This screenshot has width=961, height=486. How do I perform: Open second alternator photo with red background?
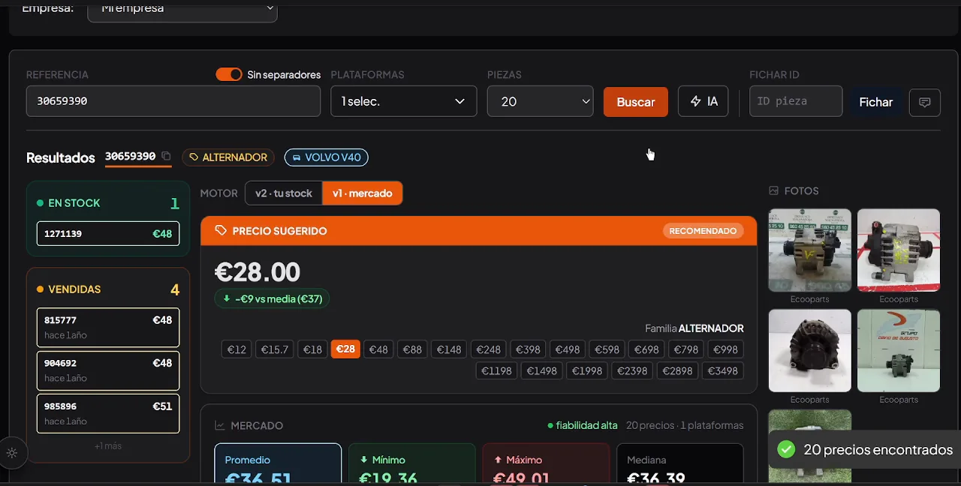coord(899,250)
